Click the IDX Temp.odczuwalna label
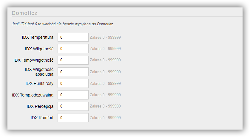 33,95
